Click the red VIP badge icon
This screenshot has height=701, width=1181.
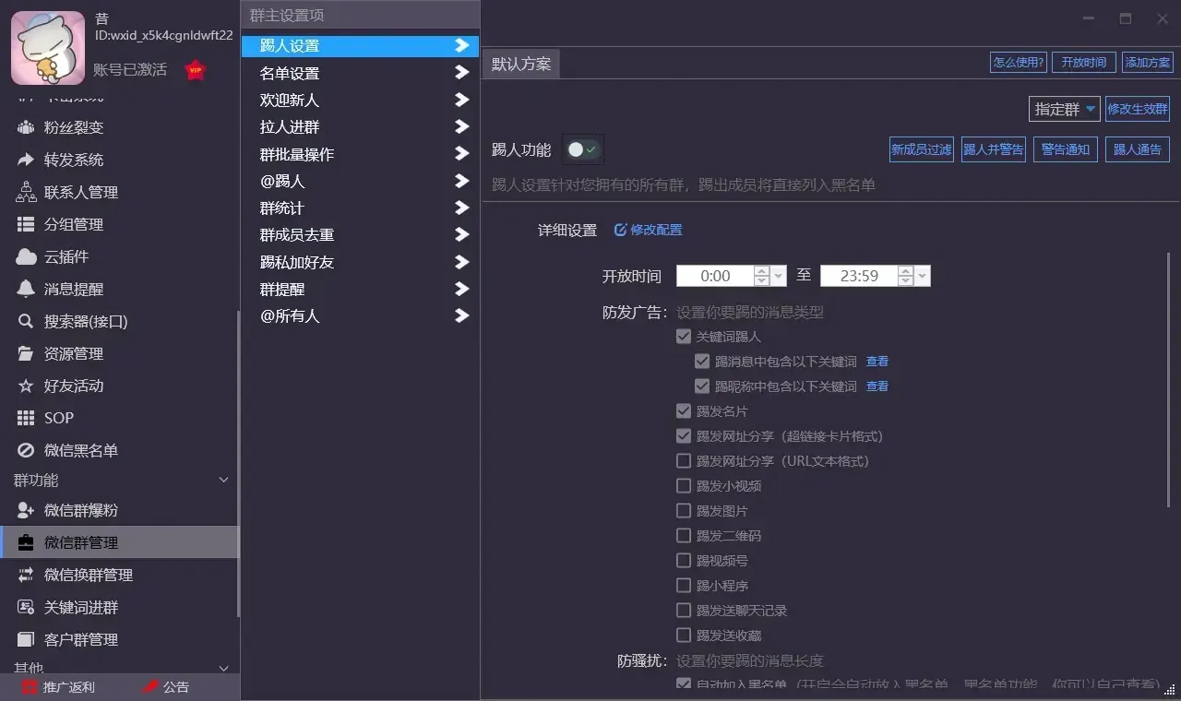click(x=195, y=70)
